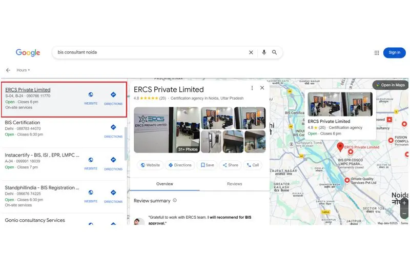The image size is (410, 268).
Task: Click the Directions button in detail panel
Action: tap(180, 165)
